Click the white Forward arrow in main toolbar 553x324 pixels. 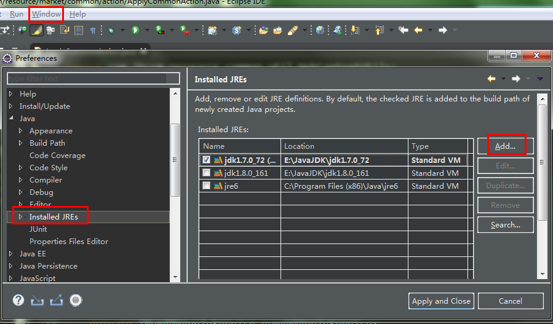tap(443, 30)
